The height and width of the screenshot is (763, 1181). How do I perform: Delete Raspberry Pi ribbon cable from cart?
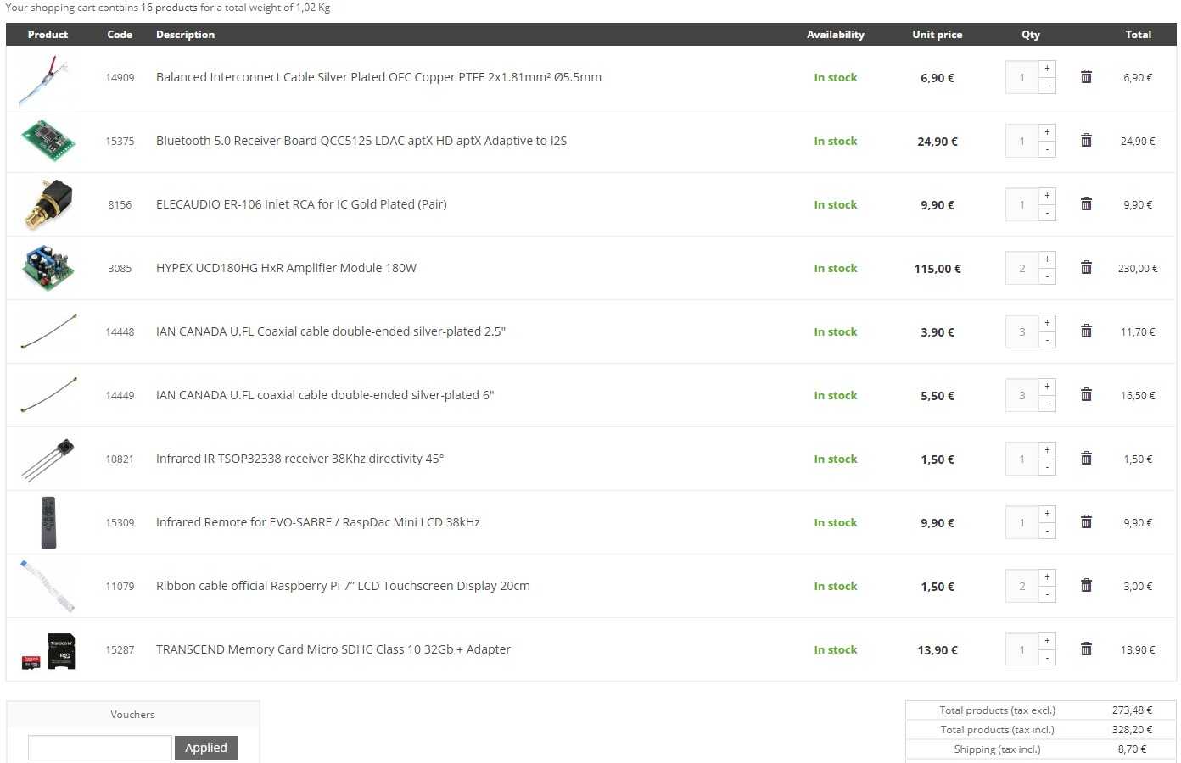point(1086,586)
